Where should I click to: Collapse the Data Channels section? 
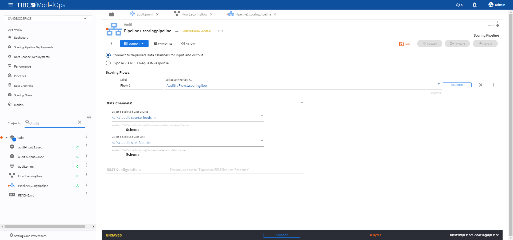click(x=302, y=103)
